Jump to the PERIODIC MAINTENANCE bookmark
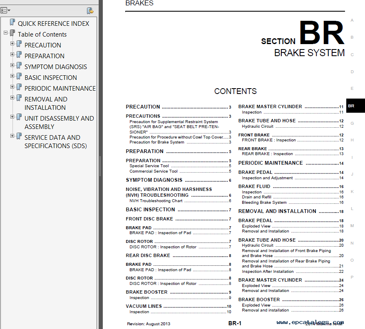Image resolution: width=365 pixels, height=329 pixels. 60,89
